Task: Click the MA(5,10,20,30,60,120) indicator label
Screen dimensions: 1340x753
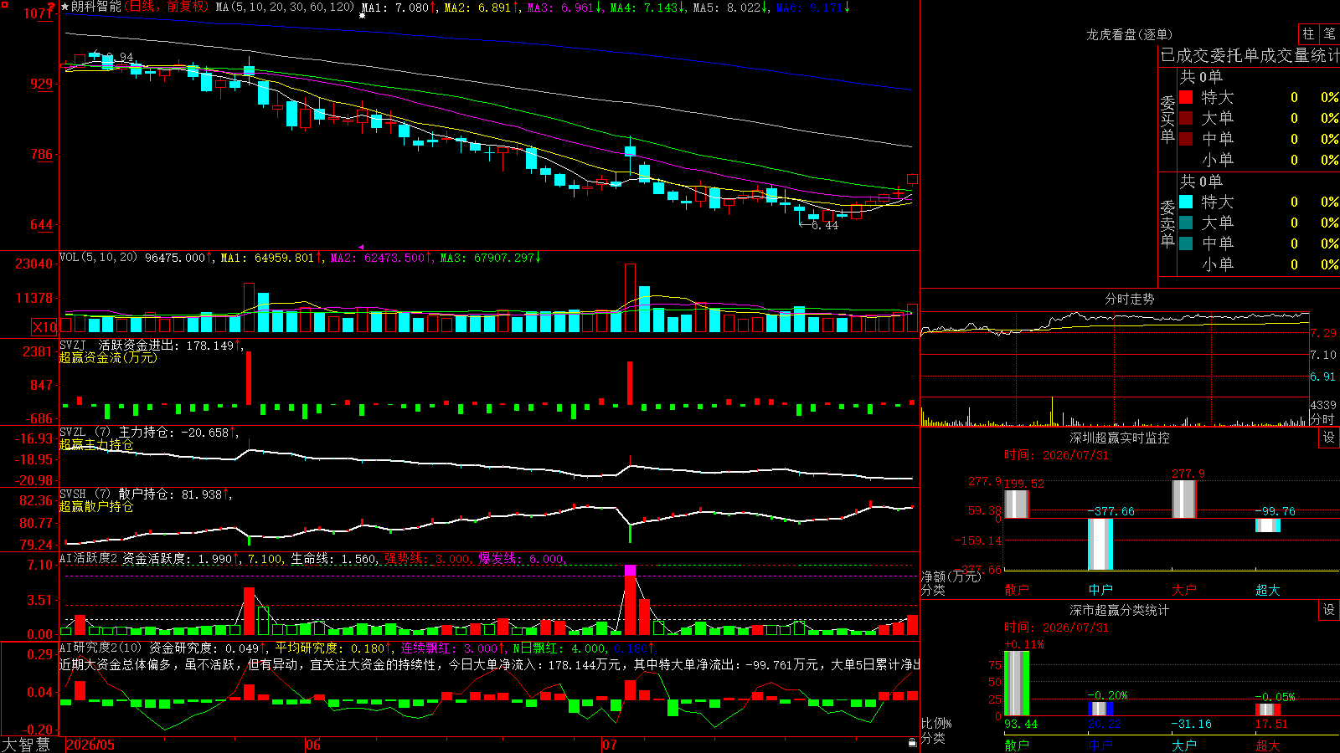Action: click(x=285, y=7)
